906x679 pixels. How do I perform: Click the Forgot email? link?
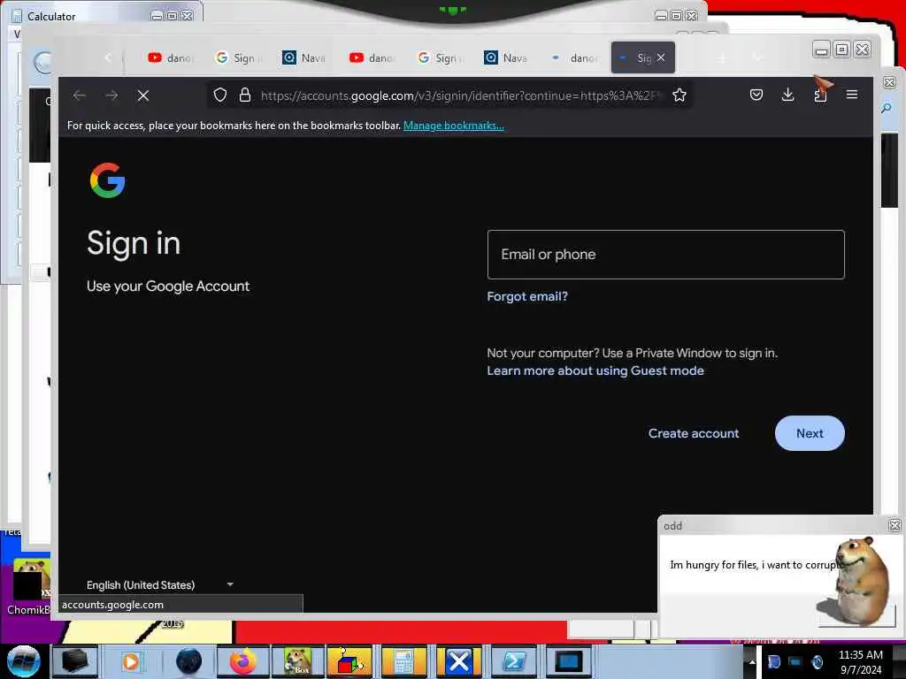point(527,296)
